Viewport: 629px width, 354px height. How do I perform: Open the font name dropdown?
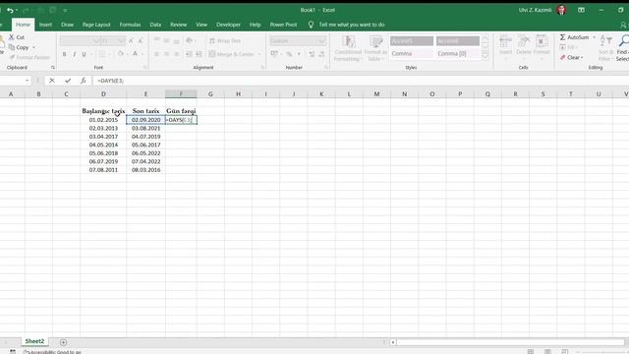click(x=95, y=40)
